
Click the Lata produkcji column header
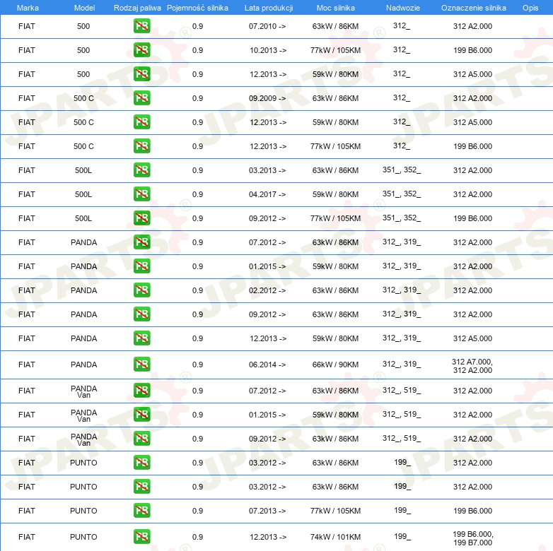[x=269, y=8]
